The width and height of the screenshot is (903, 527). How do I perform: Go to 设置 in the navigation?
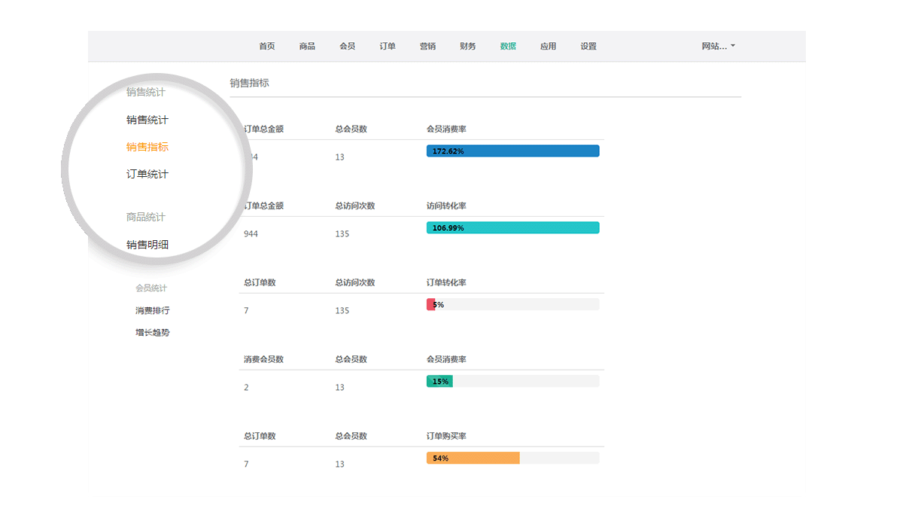[x=588, y=47]
